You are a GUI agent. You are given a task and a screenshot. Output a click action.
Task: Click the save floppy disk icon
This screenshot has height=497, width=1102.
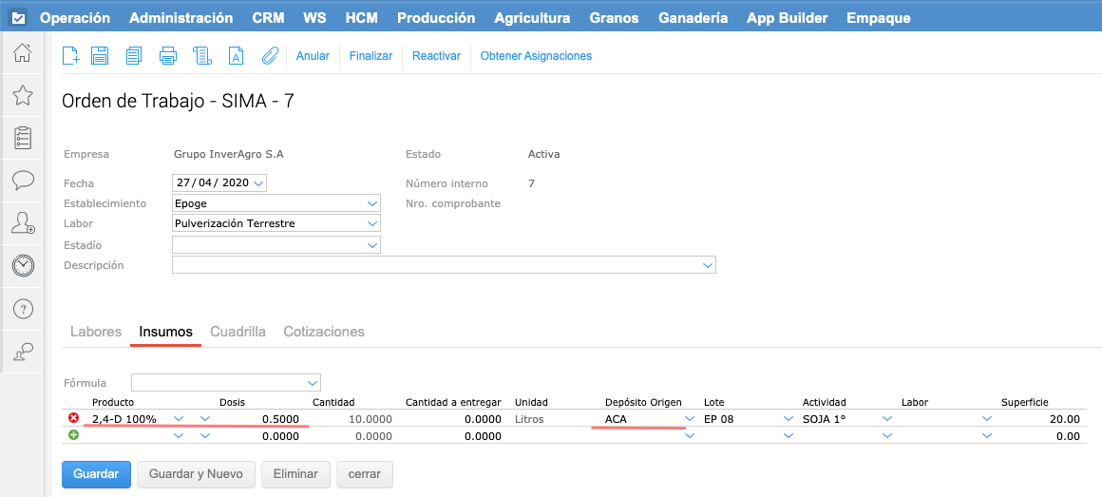pos(100,56)
